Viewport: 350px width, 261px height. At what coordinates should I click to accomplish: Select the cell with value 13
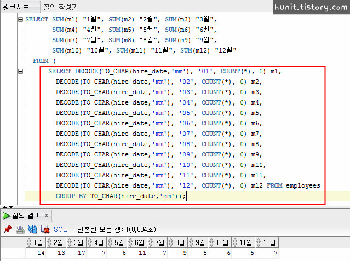(x=56, y=253)
